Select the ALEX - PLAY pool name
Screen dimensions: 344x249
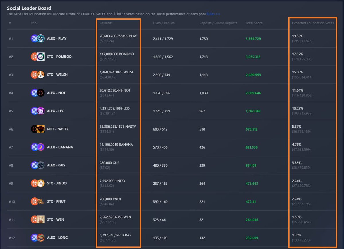(x=57, y=38)
